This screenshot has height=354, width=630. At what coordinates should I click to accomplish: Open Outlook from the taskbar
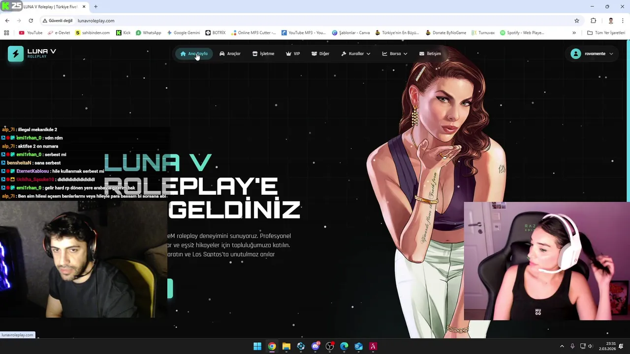click(x=359, y=347)
